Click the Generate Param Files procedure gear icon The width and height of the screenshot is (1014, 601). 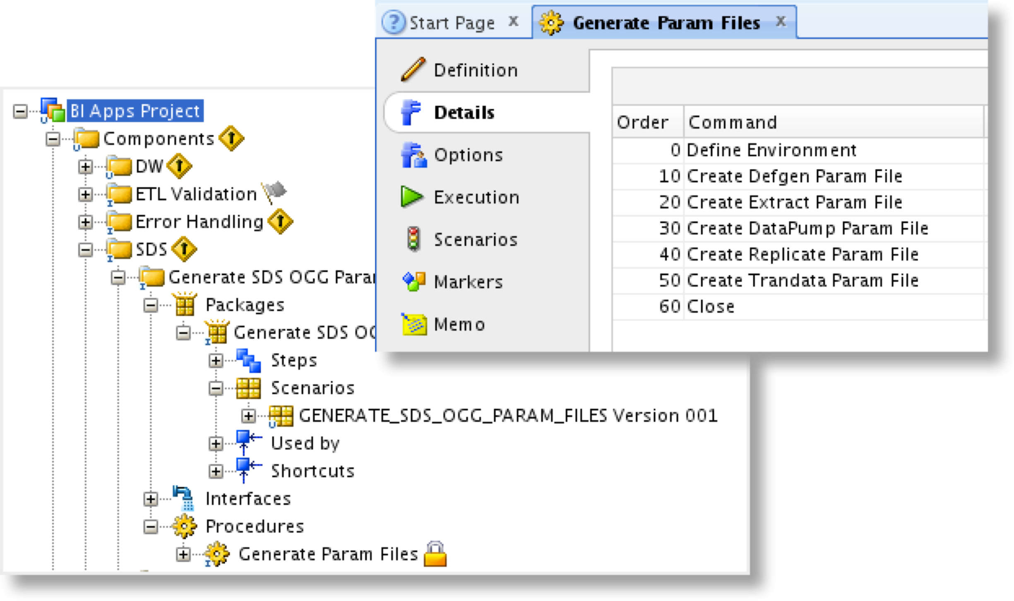217,554
